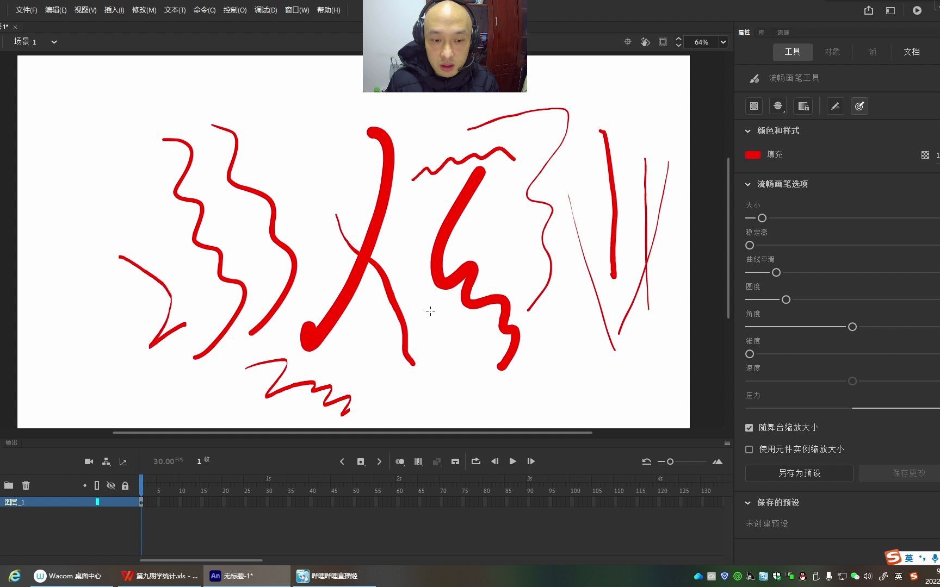Collapse the 颜色和样式 section
The image size is (940, 587).
[748, 131]
